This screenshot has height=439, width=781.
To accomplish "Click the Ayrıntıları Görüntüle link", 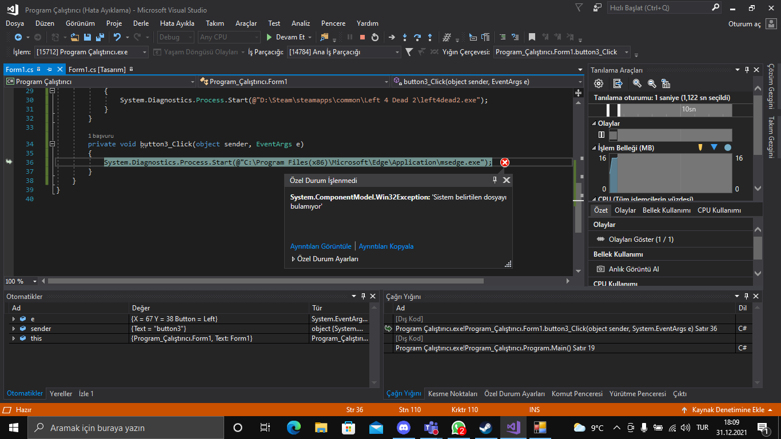I will pyautogui.click(x=320, y=246).
